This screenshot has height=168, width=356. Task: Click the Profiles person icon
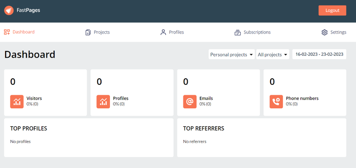(x=163, y=33)
